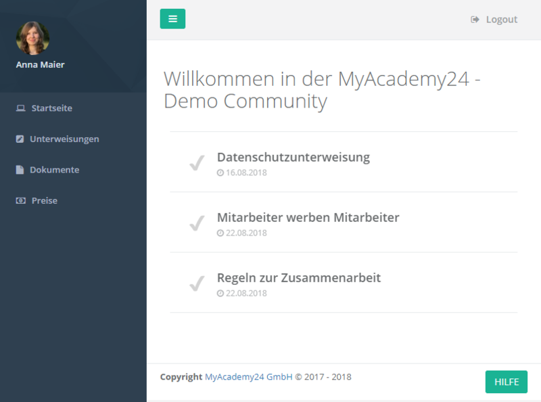Screen dimensions: 541x402
Task: Click the date 16.08.2018
Action: 246,173
